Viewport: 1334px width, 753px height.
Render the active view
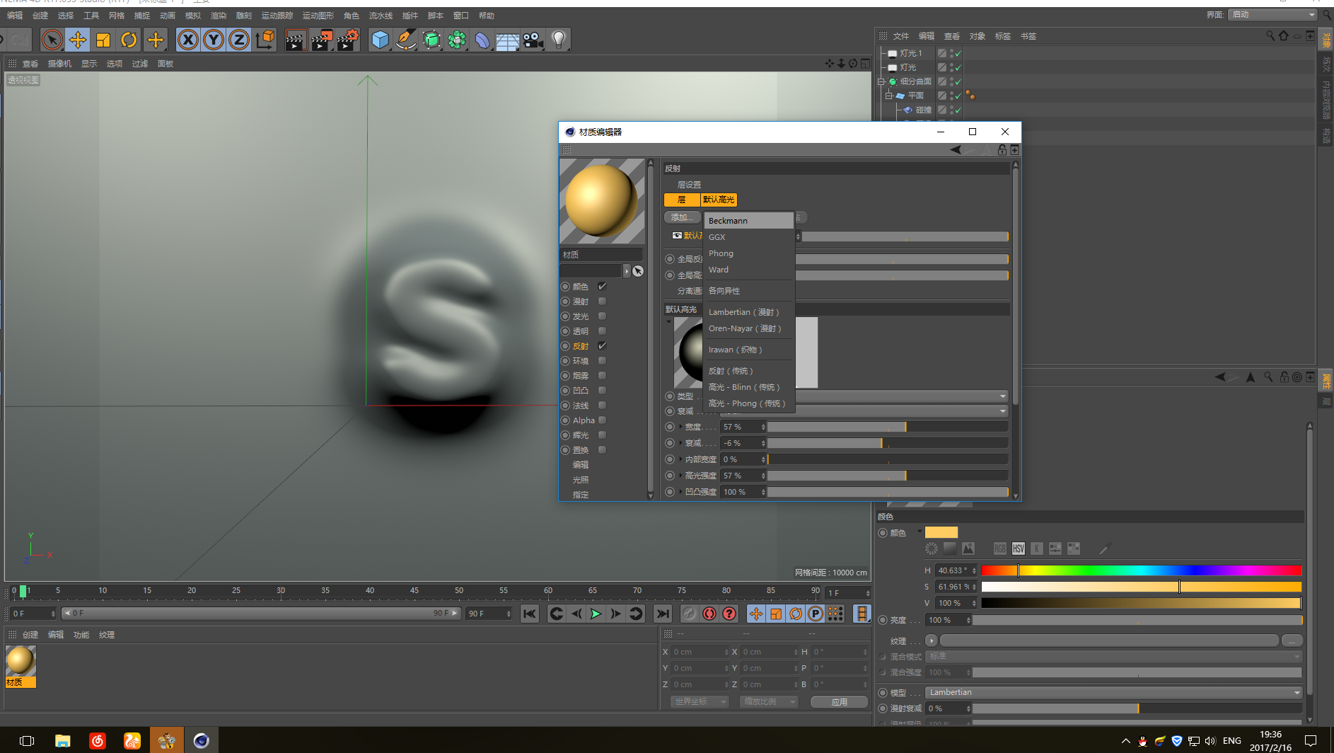(x=296, y=40)
